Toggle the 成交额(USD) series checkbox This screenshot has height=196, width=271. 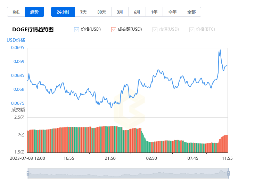(x=114, y=30)
